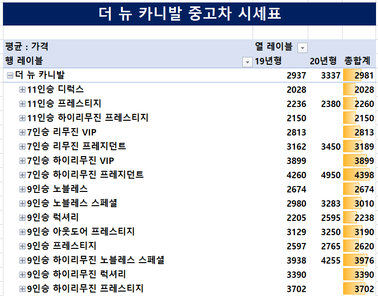Select the 20년형 column header

(323, 61)
